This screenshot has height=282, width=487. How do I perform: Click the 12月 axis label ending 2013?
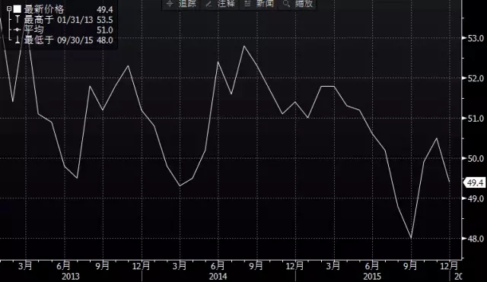142,266
